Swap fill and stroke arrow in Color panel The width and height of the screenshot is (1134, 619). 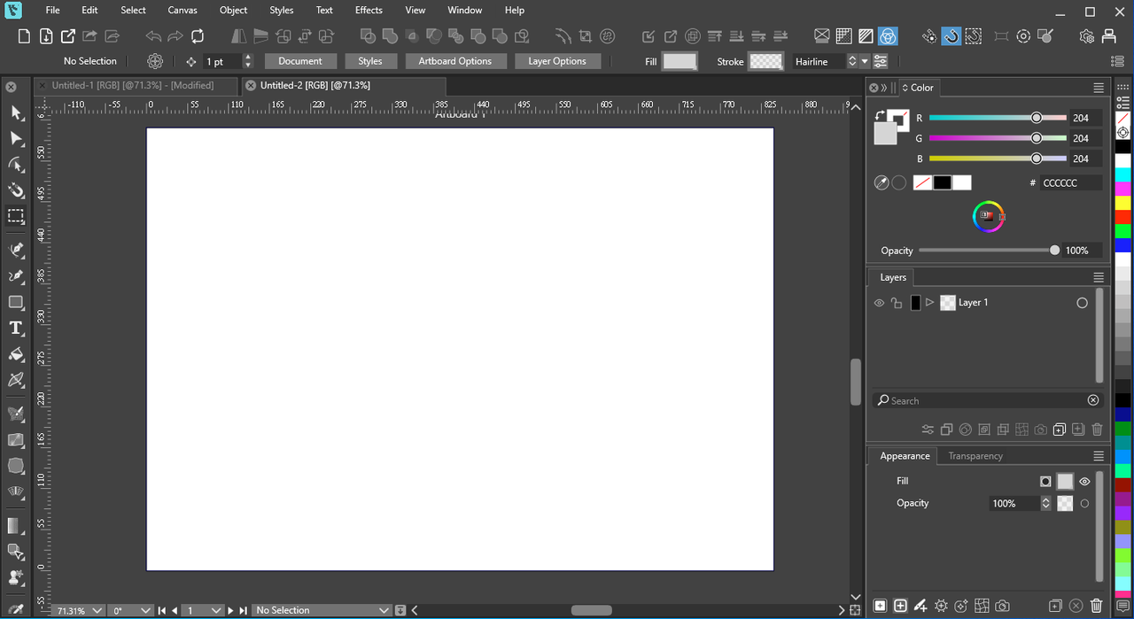pyautogui.click(x=880, y=116)
